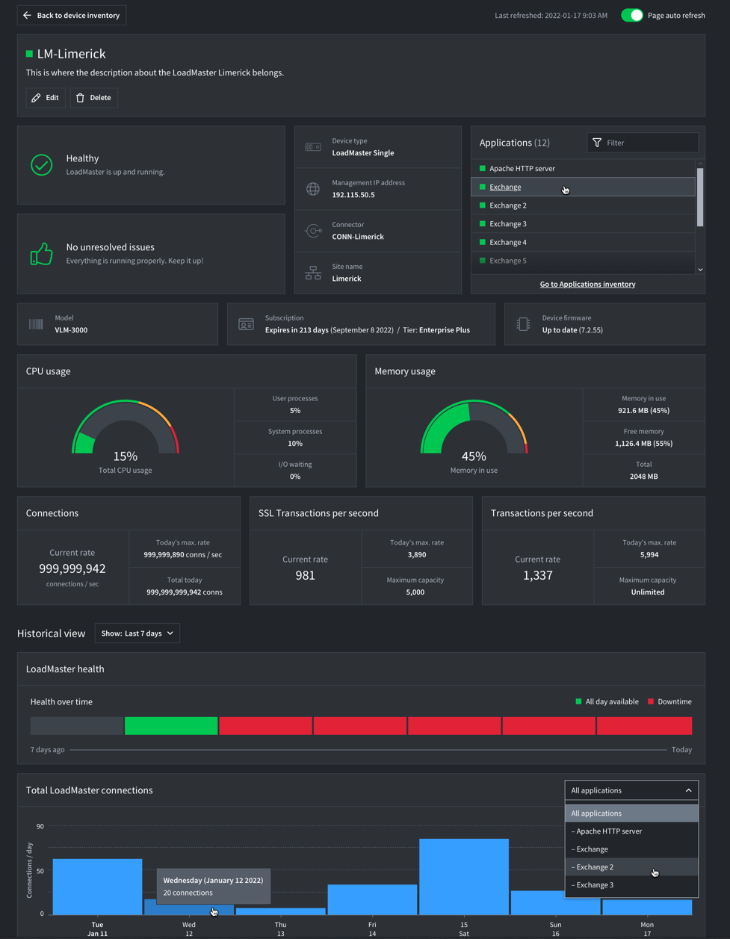Image resolution: width=730 pixels, height=939 pixels.
Task: Click the Edit button
Action: pos(46,98)
